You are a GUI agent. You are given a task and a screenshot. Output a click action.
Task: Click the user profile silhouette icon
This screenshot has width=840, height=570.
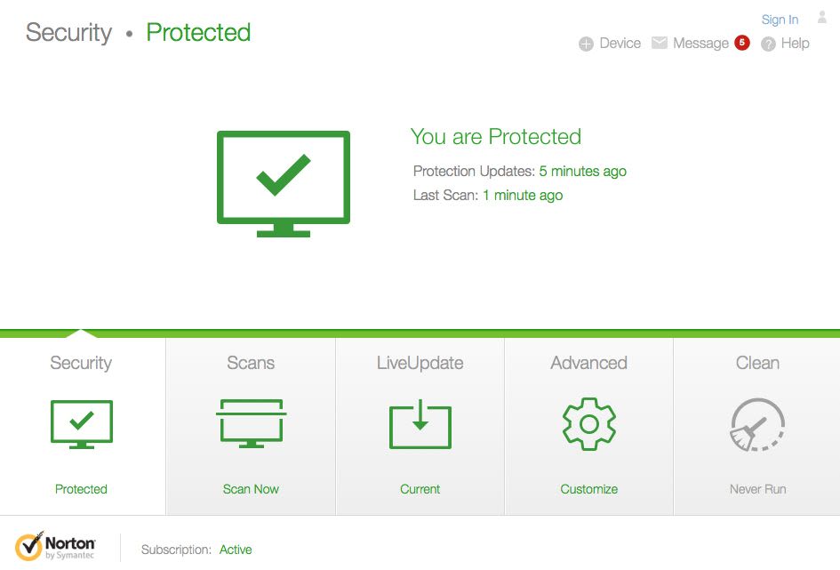[x=822, y=17]
